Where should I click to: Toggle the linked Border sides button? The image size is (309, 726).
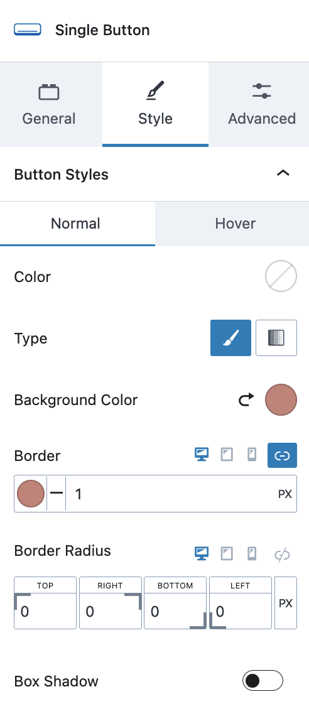(282, 455)
